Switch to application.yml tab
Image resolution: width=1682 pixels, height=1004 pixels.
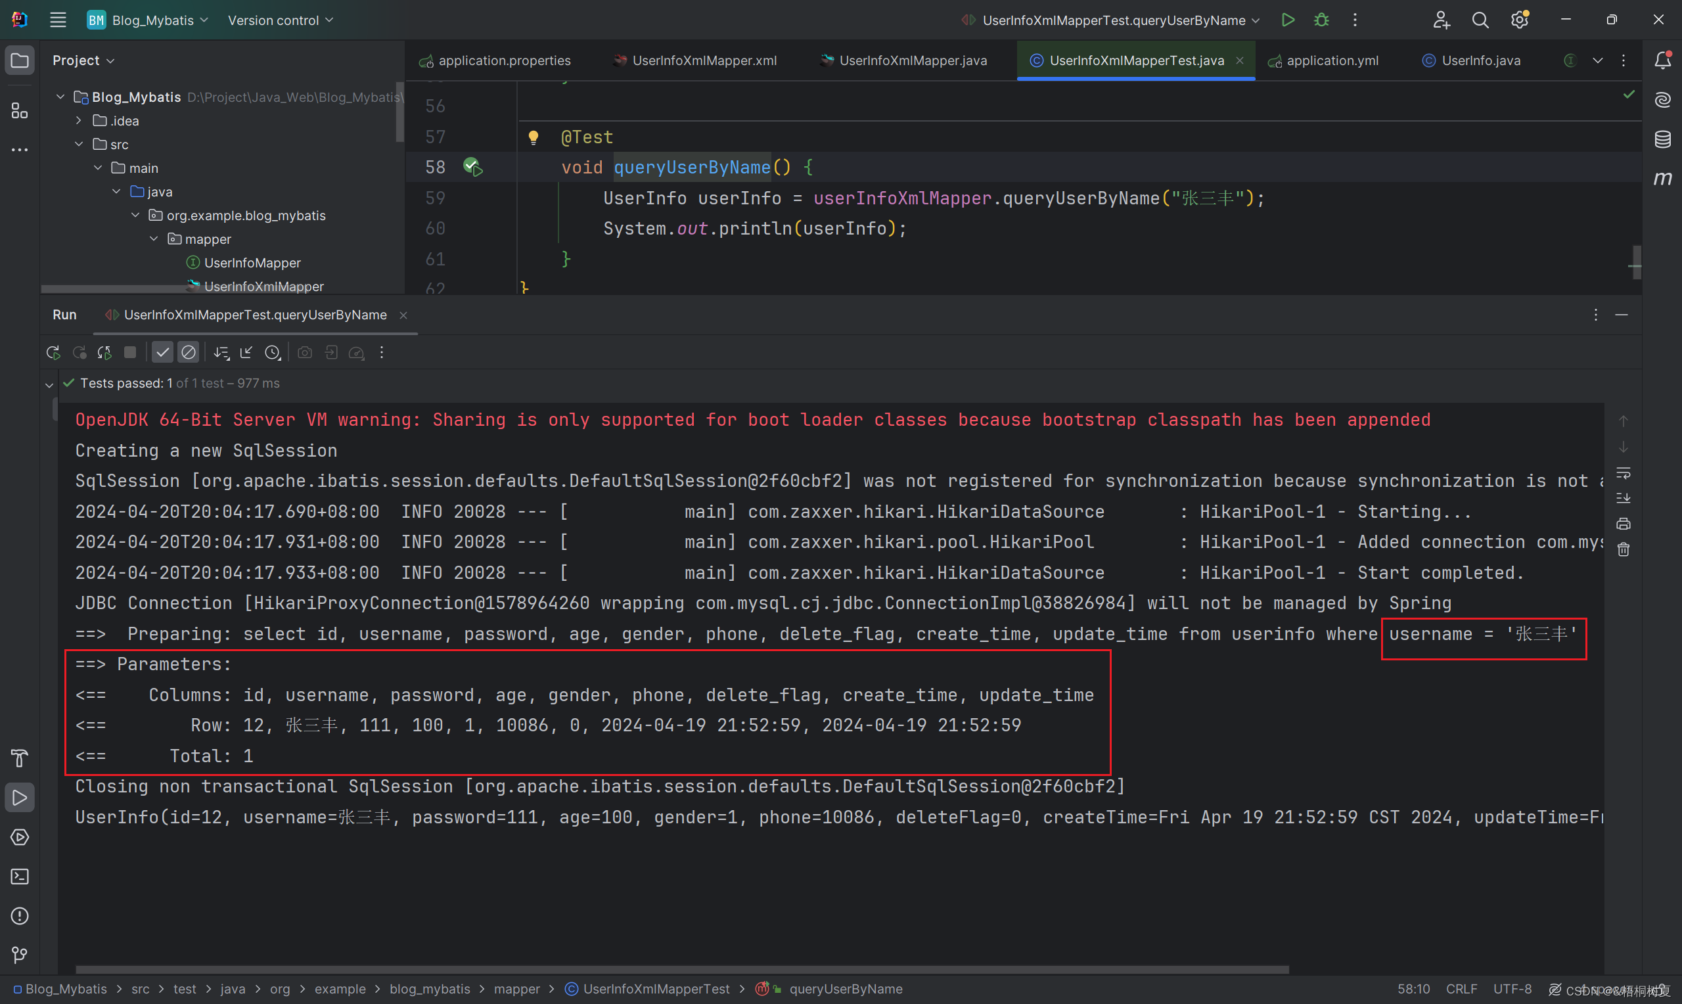(x=1323, y=61)
